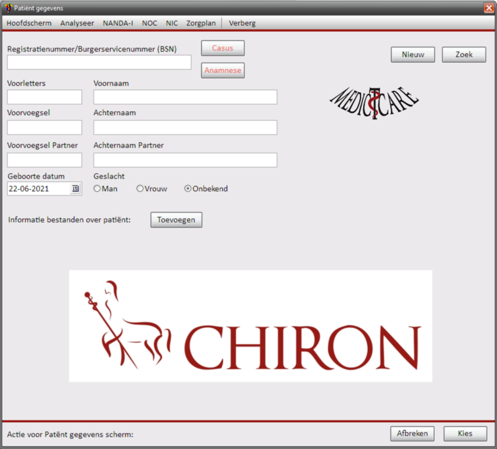
Task: Click the Chiron centaur banner image
Action: click(x=250, y=326)
